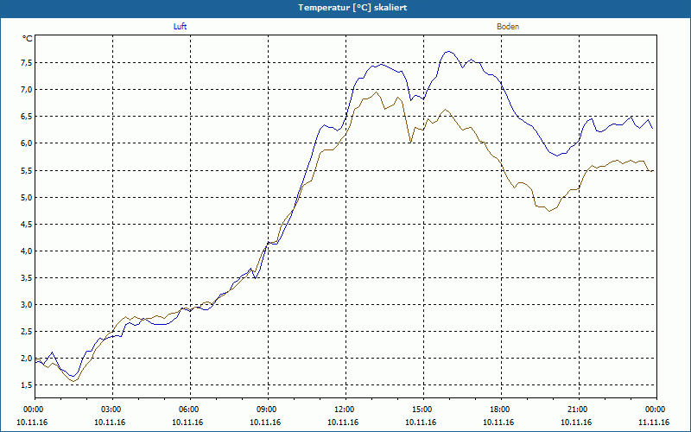Viewport: 691px width, 432px height.
Task: Select the 2,0 y-axis value
Action: click(x=27, y=359)
